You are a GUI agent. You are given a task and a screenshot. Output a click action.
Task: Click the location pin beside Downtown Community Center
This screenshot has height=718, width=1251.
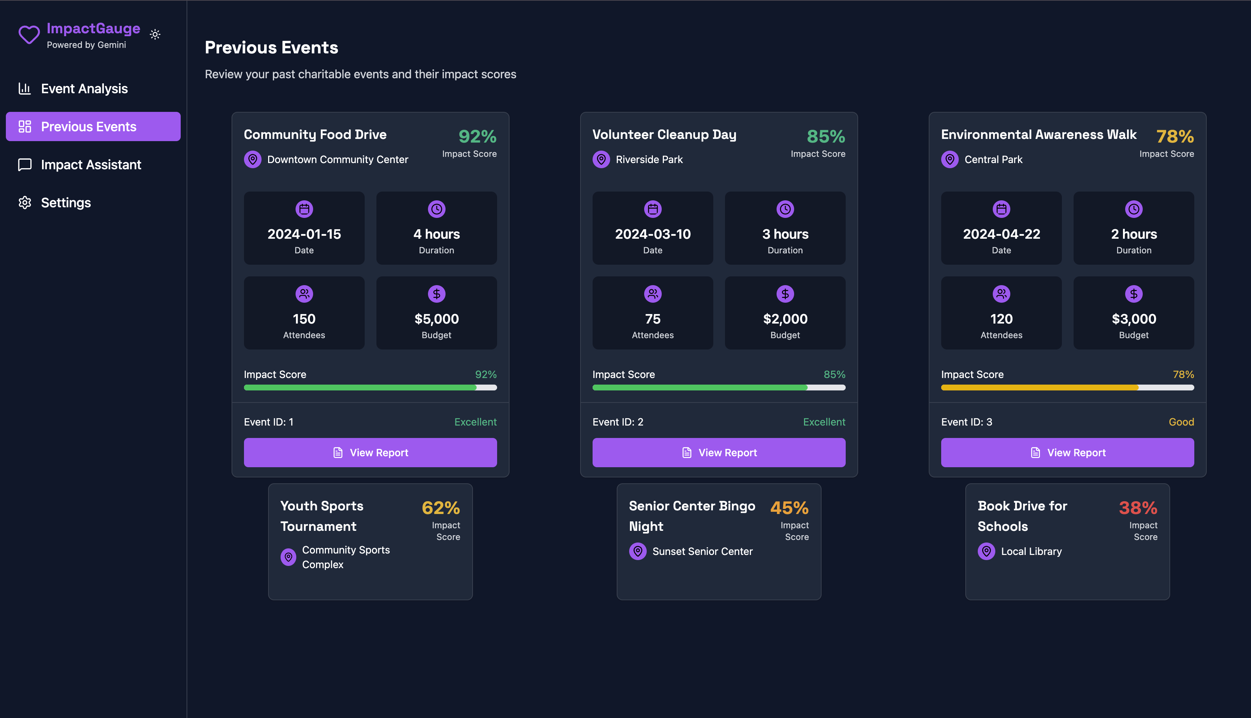(x=252, y=159)
